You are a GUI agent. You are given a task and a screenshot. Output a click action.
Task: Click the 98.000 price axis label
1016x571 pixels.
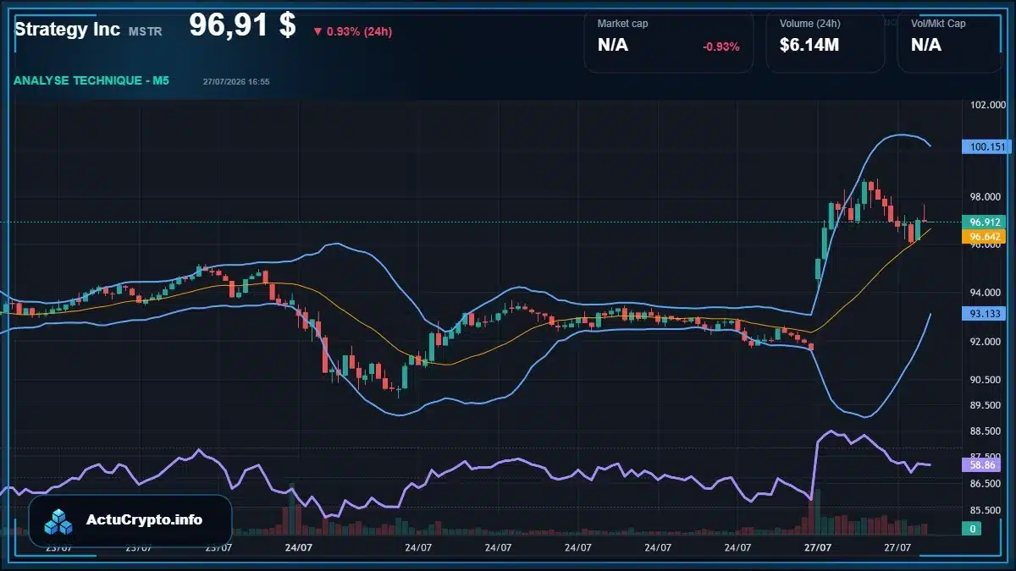click(x=987, y=197)
